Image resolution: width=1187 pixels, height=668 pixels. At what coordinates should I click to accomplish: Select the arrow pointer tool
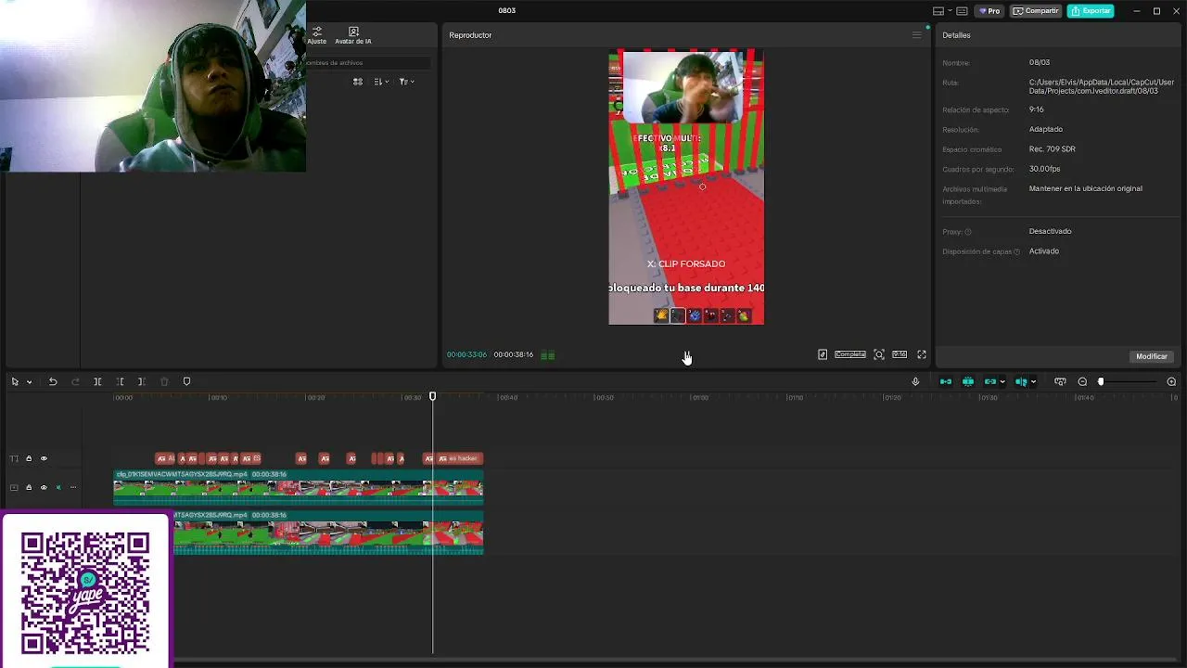pos(15,381)
